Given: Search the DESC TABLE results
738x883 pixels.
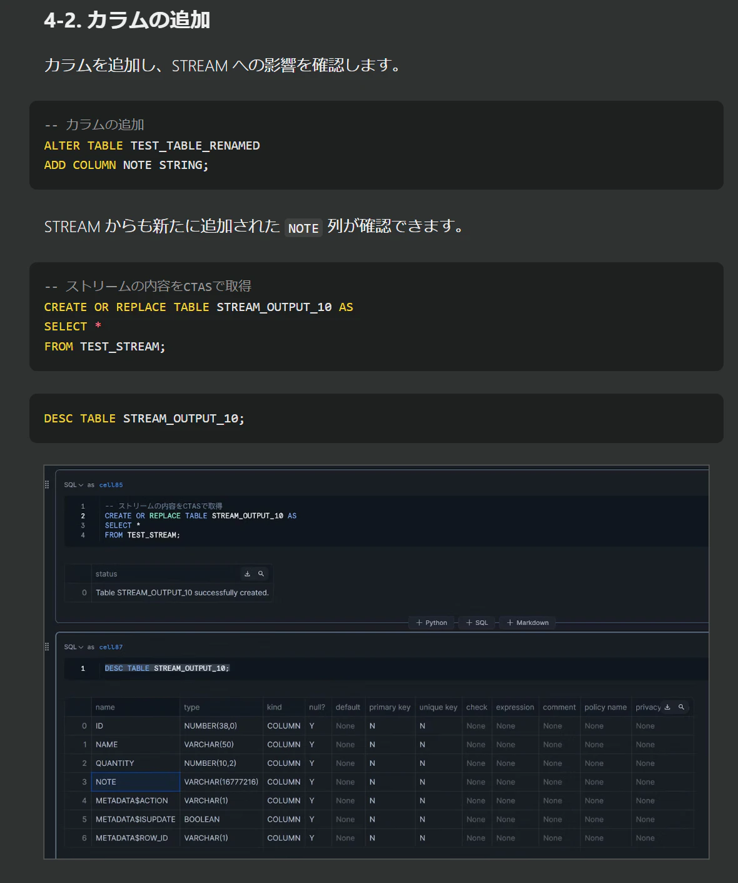Looking at the screenshot, I should pos(681,707).
